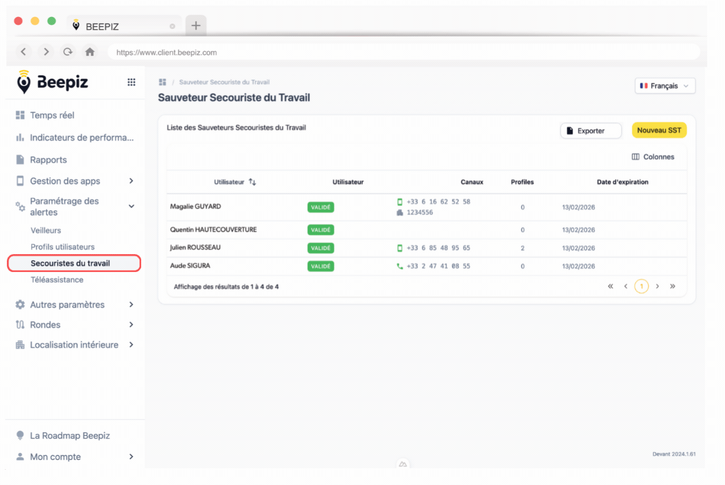
Task: Go back with browser back arrow
Action: click(23, 52)
